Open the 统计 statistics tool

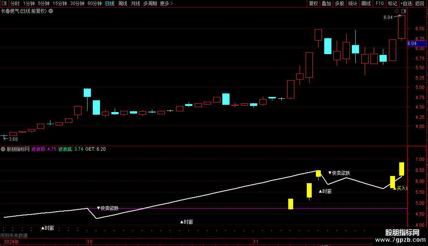coord(353,3)
